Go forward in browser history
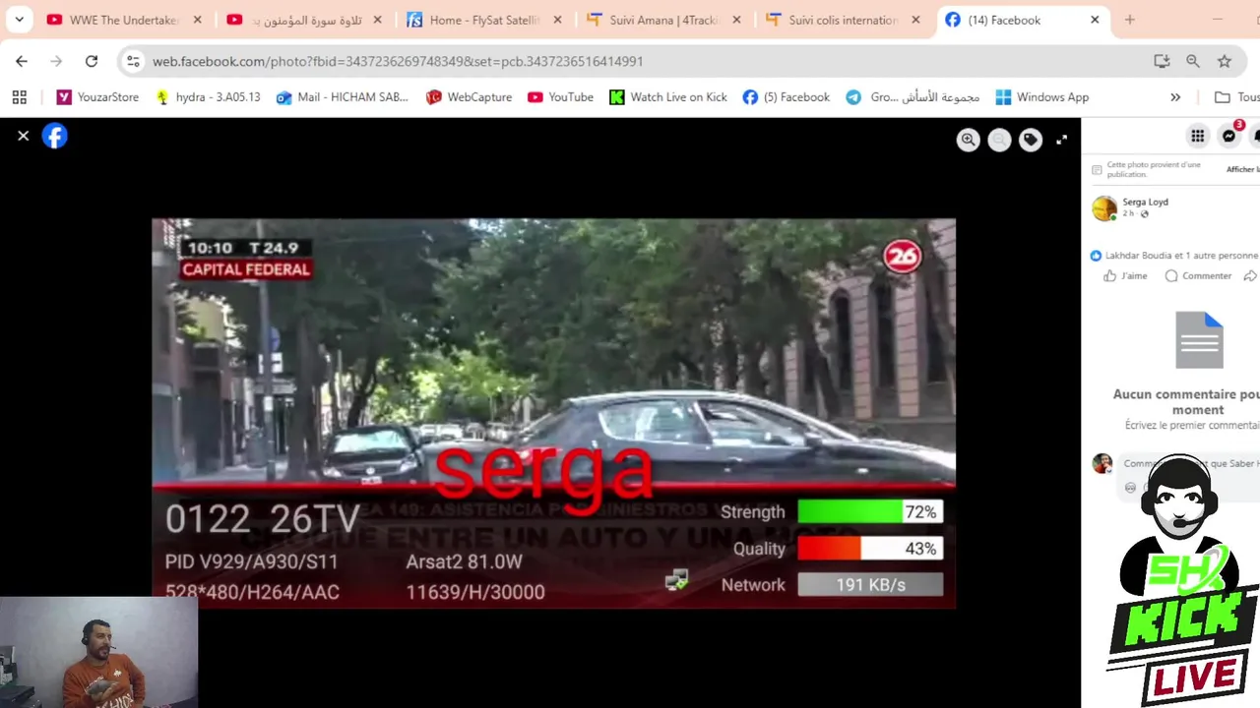This screenshot has width=1260, height=708. pos(56,61)
